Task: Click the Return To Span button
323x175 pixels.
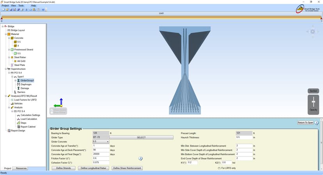Action: click(305, 123)
